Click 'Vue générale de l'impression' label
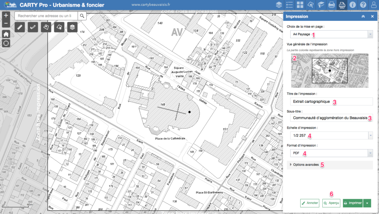The width and height of the screenshot is (379, 214). [x=307, y=44]
